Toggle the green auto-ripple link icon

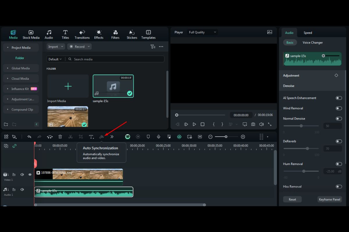click(x=14, y=146)
